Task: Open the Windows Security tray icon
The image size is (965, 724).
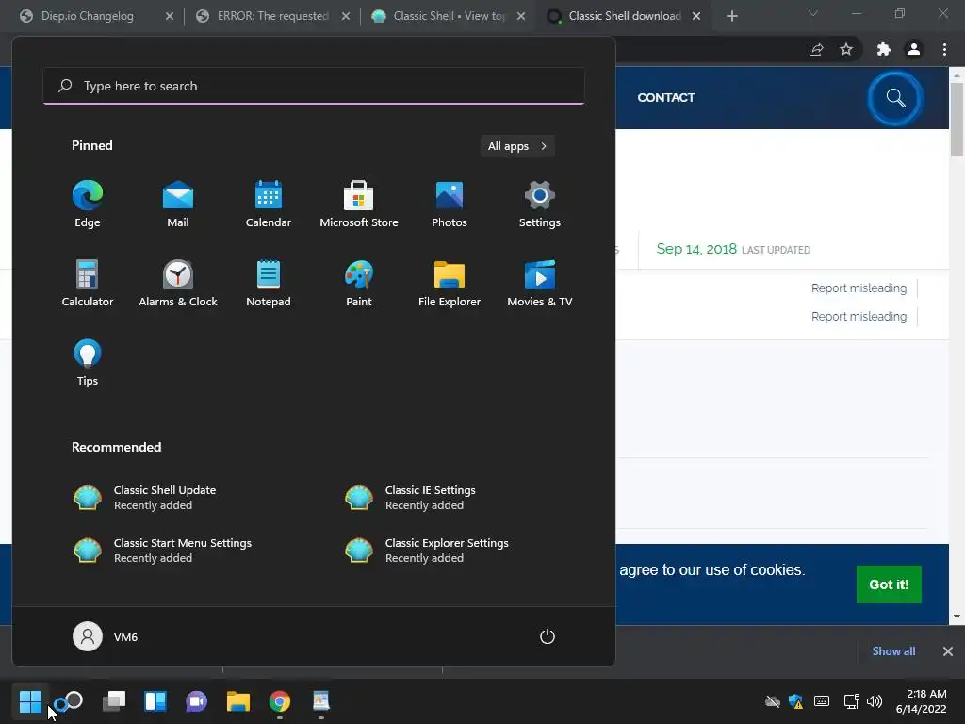Action: [795, 701]
